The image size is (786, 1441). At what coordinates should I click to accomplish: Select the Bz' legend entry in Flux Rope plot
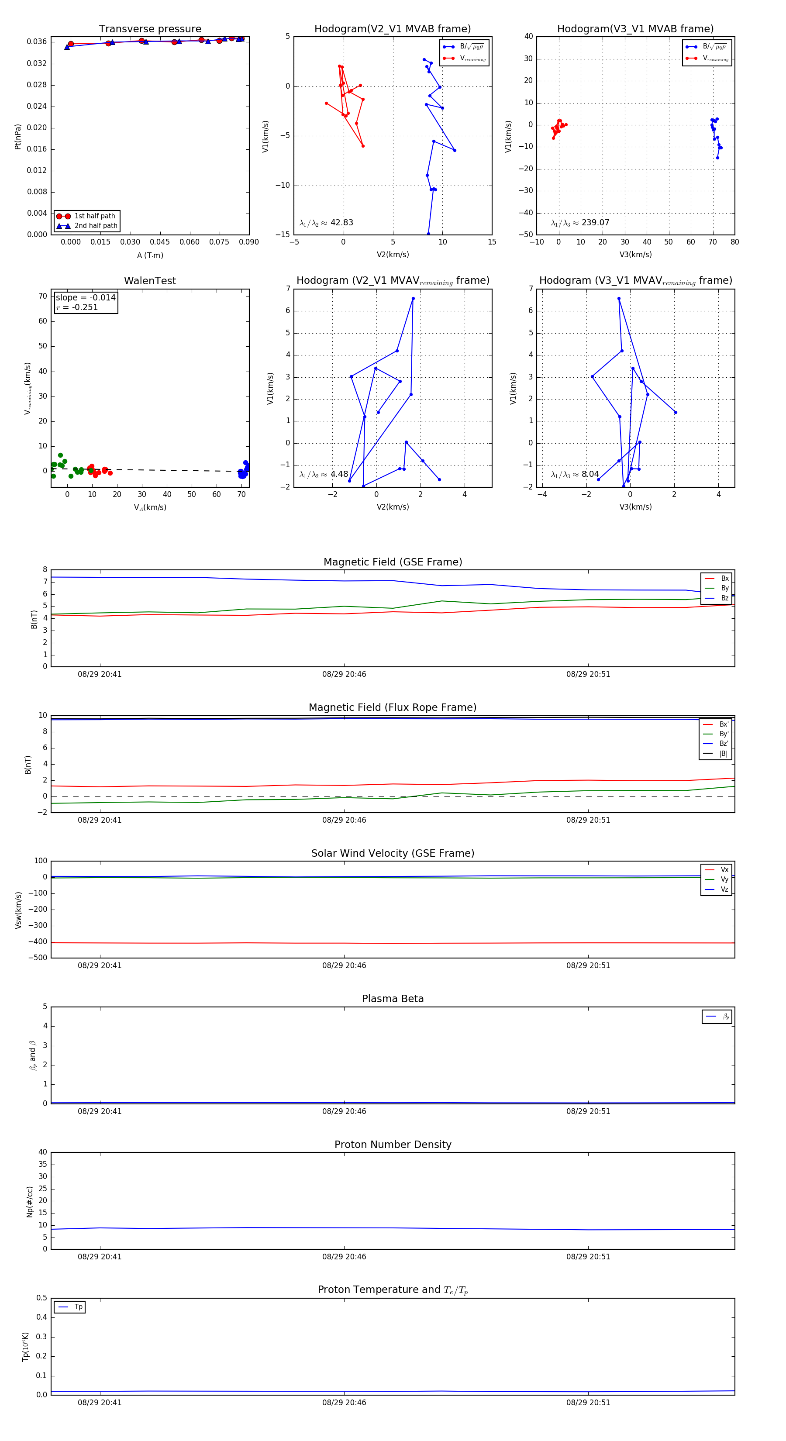[x=716, y=744]
